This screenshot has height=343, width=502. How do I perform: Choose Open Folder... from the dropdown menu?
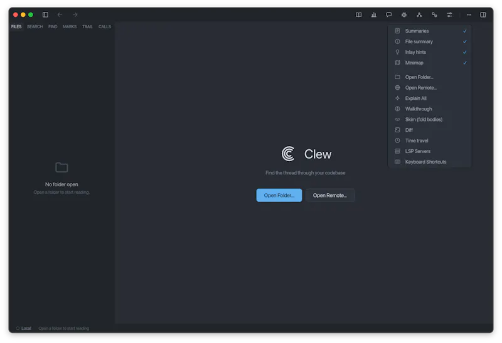tap(430, 77)
